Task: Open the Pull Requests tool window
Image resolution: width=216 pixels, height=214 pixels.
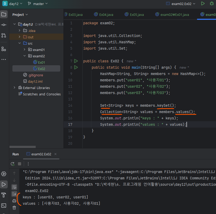Action: 4,35
